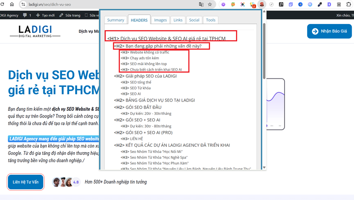Click H3 'Seo Nhóm Từ Khóa "Học Nghề Spa"'
354x200 pixels.
click(x=154, y=157)
